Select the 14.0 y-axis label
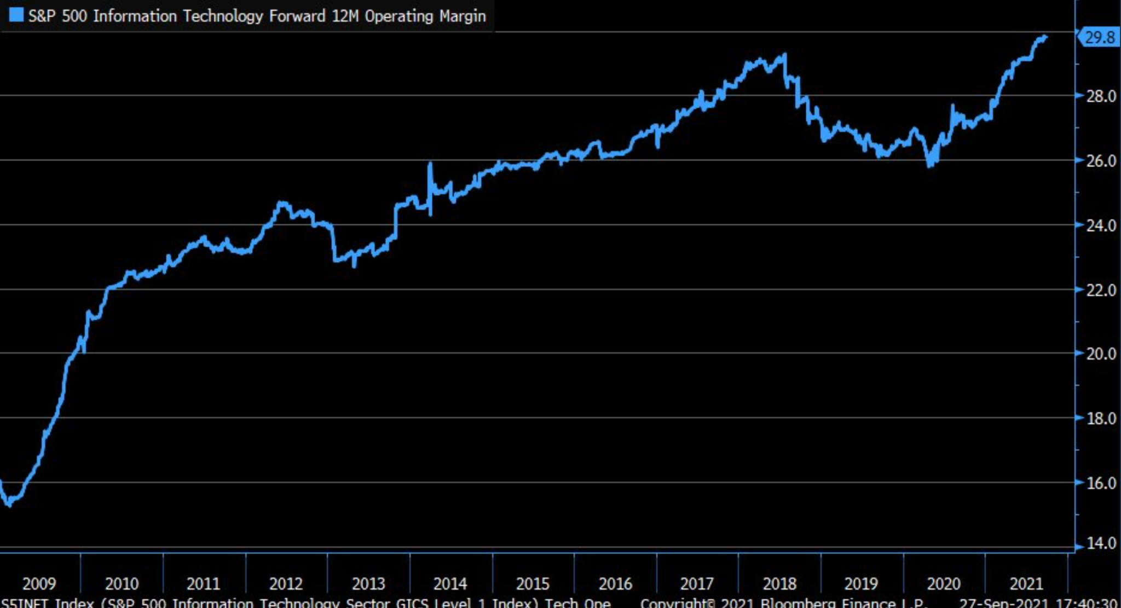 click(x=1101, y=543)
